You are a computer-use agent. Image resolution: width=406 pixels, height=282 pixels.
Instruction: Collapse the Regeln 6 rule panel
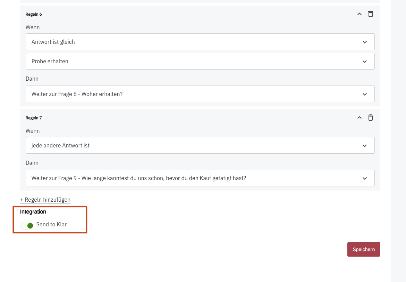(360, 14)
